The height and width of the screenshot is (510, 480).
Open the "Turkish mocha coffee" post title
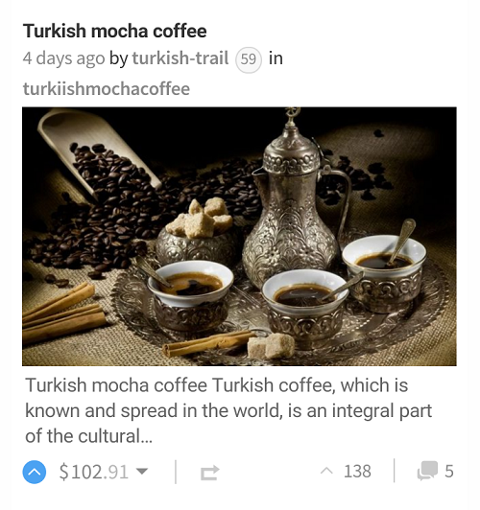point(114,32)
